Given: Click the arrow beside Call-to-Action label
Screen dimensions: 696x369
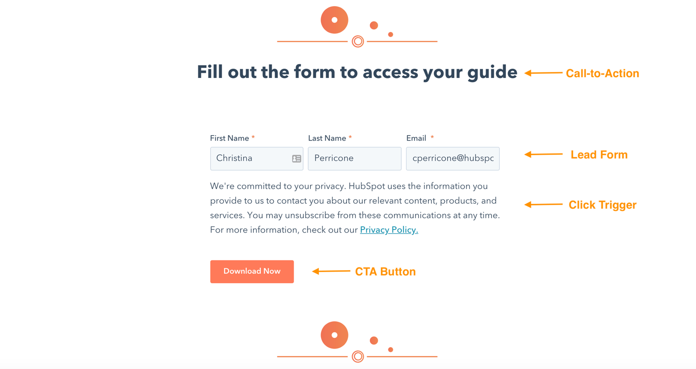Looking at the screenshot, I should click(543, 73).
